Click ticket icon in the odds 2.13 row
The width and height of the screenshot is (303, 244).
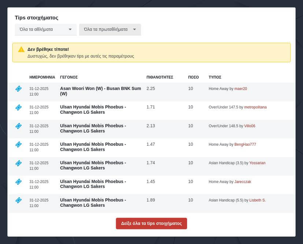click(x=18, y=126)
